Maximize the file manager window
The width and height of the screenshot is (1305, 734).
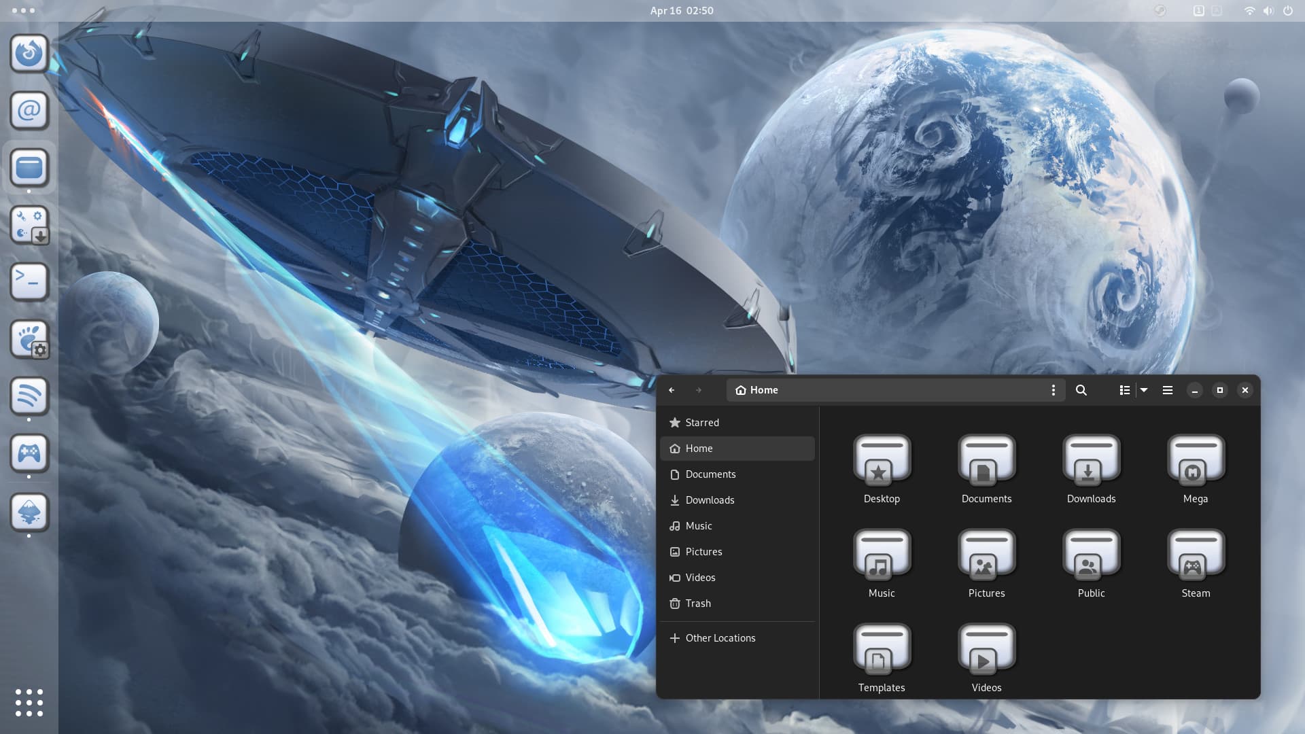pyautogui.click(x=1219, y=390)
